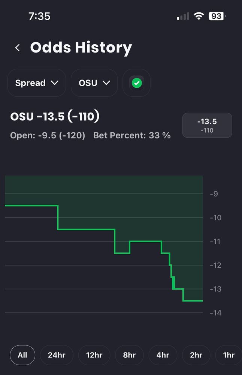Image resolution: width=242 pixels, height=375 pixels.
Task: Tap the cellular signal bars icon
Action: 183,17
